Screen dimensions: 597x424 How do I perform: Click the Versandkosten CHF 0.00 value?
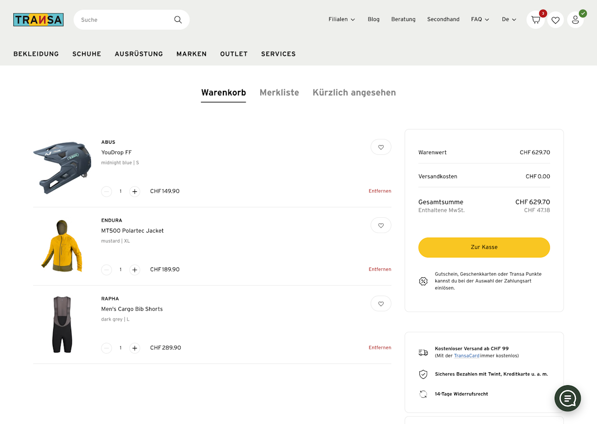(x=538, y=176)
